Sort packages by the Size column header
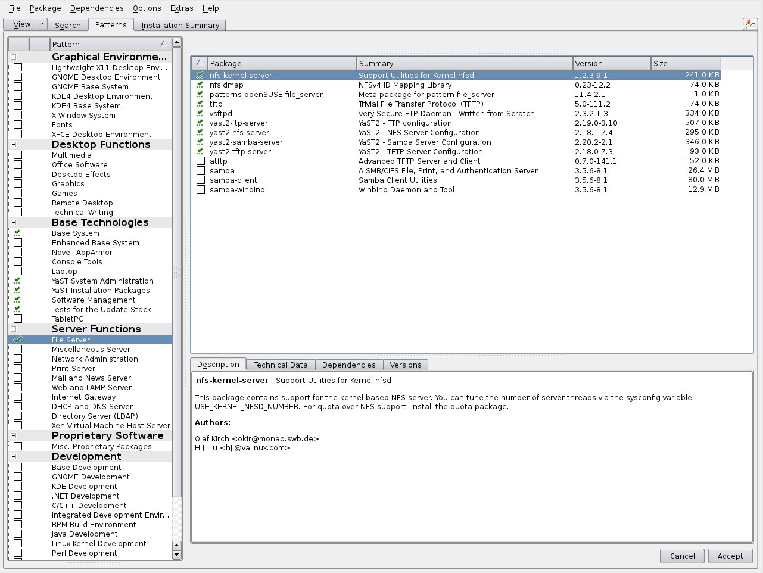 pyautogui.click(x=685, y=63)
